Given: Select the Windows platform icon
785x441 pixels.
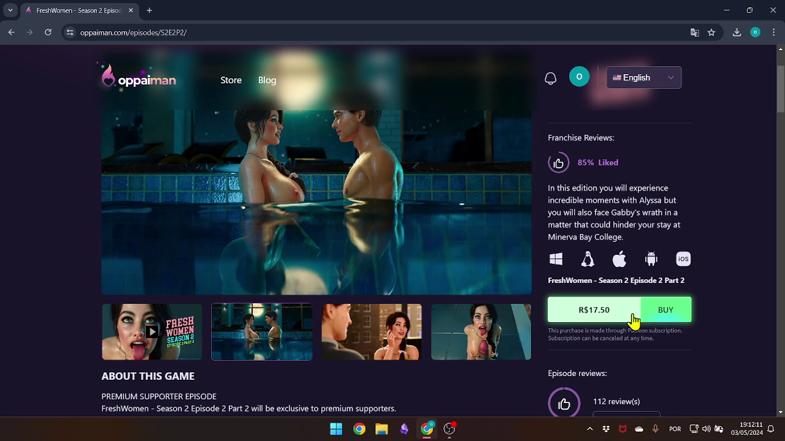Looking at the screenshot, I should pyautogui.click(x=556, y=259).
